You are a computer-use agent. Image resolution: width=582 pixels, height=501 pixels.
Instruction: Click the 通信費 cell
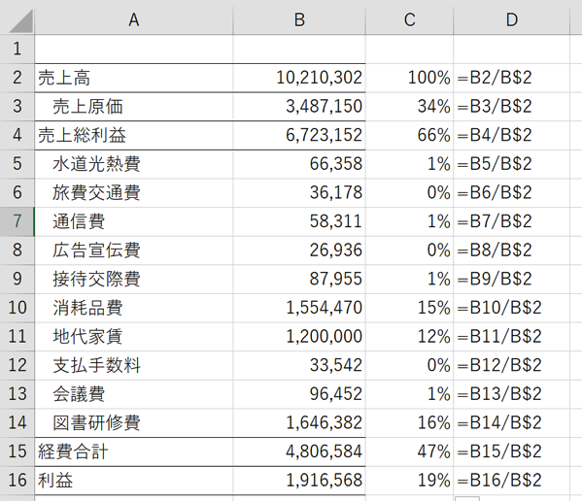[134, 221]
